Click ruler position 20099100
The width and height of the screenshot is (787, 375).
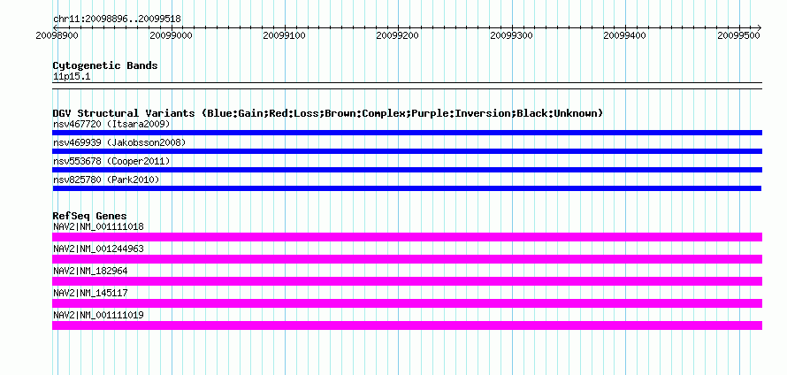285,35
